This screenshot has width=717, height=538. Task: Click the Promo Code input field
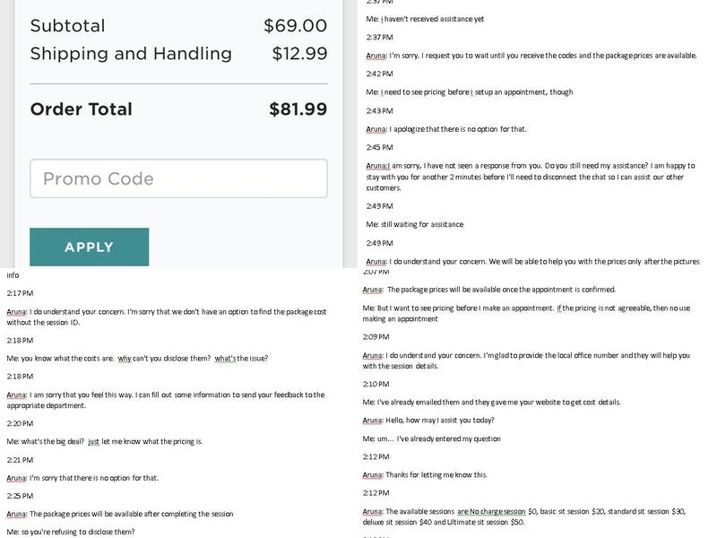pyautogui.click(x=178, y=178)
